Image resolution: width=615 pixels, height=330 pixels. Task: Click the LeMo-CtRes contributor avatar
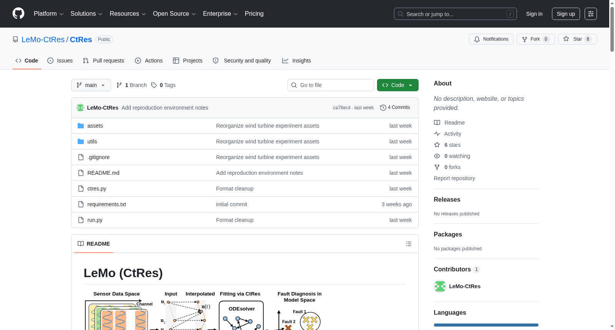point(440,286)
